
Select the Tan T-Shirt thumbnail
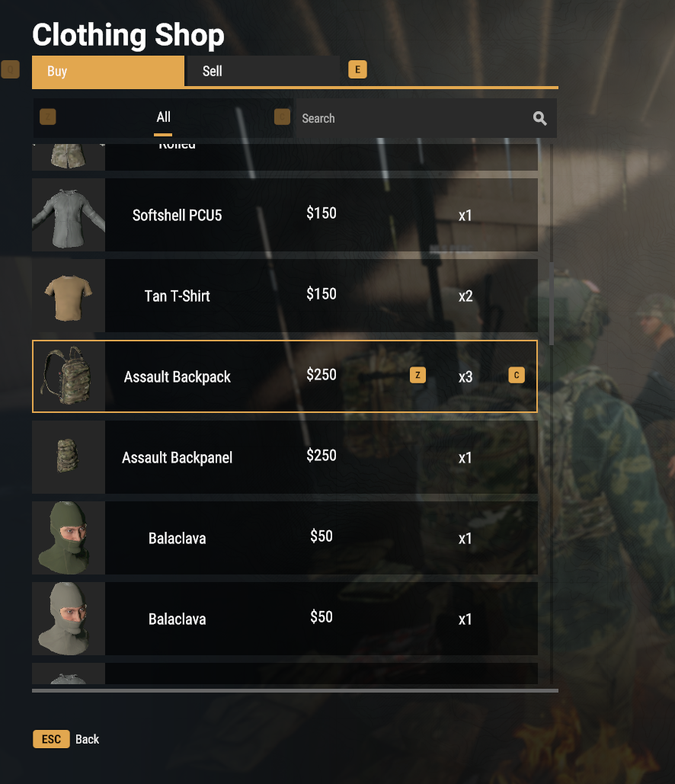point(69,296)
